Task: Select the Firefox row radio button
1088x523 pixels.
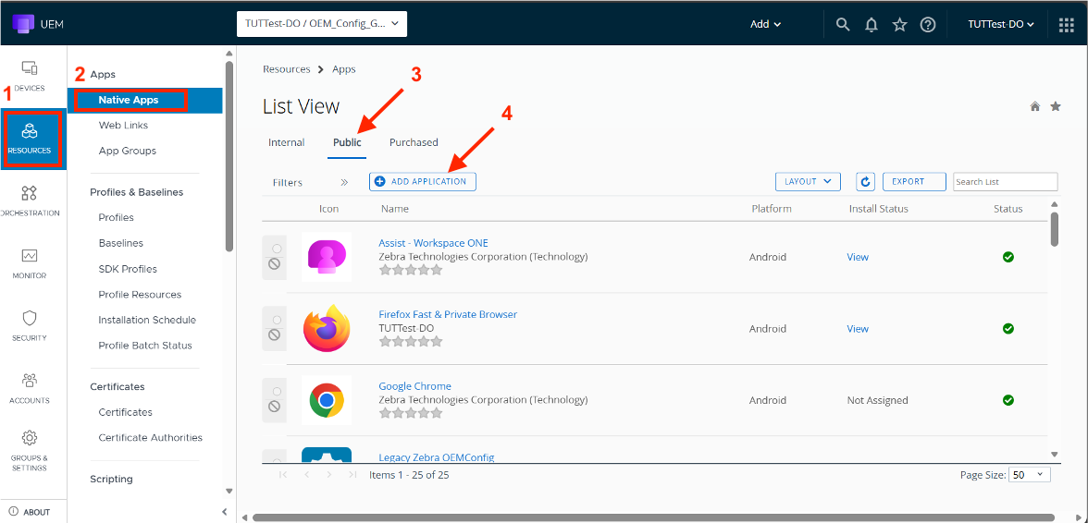Action: 274,320
